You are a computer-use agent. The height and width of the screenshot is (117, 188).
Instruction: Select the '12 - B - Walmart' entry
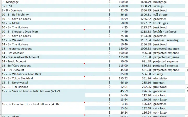(x=43, y=40)
